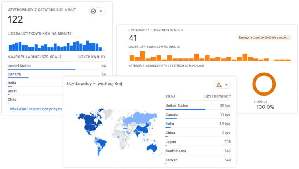Expand the dropdown arrow beside warning triangle
The image size is (299, 169).
(x=226, y=85)
